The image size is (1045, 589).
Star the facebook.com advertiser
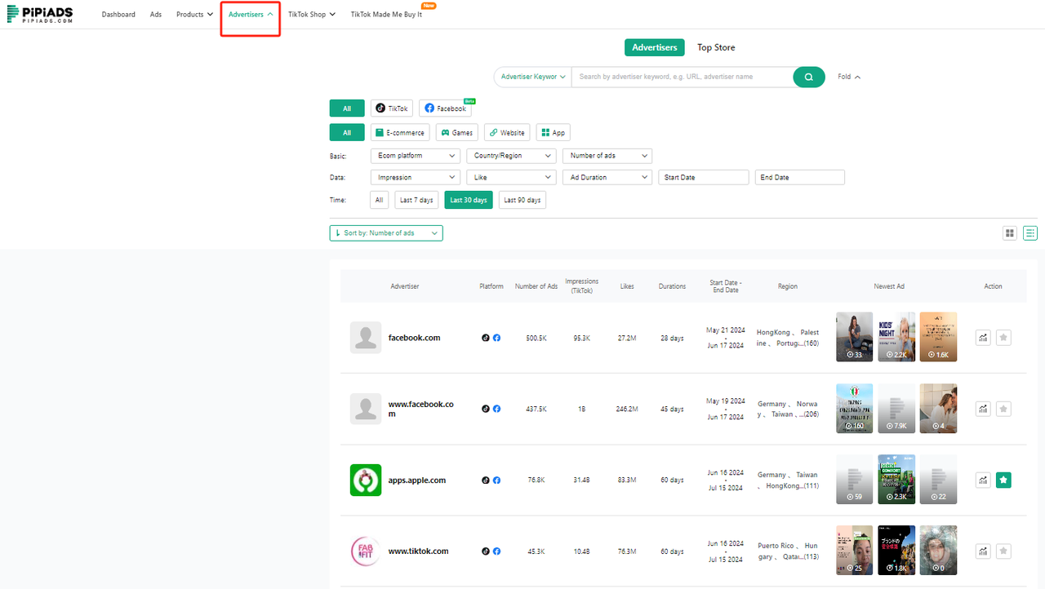pos(1003,338)
